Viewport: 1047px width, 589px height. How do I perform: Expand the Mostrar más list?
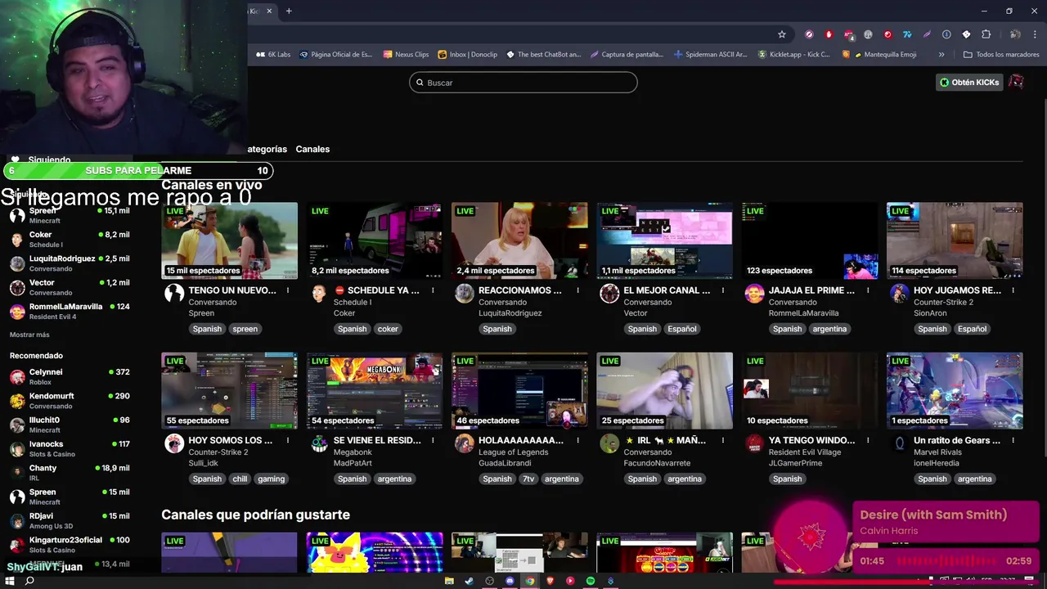tap(29, 335)
